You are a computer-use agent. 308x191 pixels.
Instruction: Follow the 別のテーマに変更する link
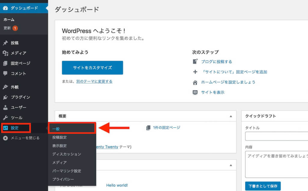pos(94,81)
